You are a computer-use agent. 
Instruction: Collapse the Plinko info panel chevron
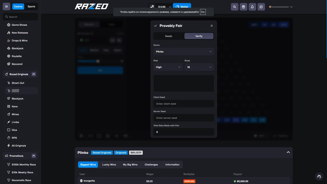tap(288, 152)
